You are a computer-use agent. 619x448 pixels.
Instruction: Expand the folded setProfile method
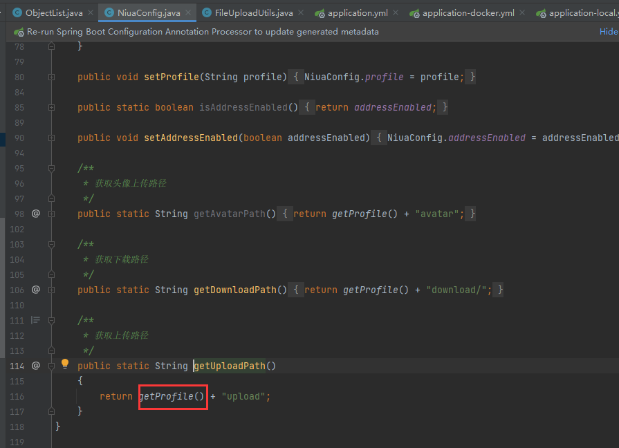tap(51, 77)
